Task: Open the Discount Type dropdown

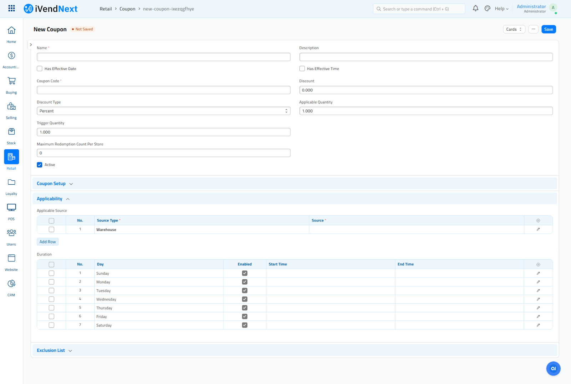Action: coord(163,111)
